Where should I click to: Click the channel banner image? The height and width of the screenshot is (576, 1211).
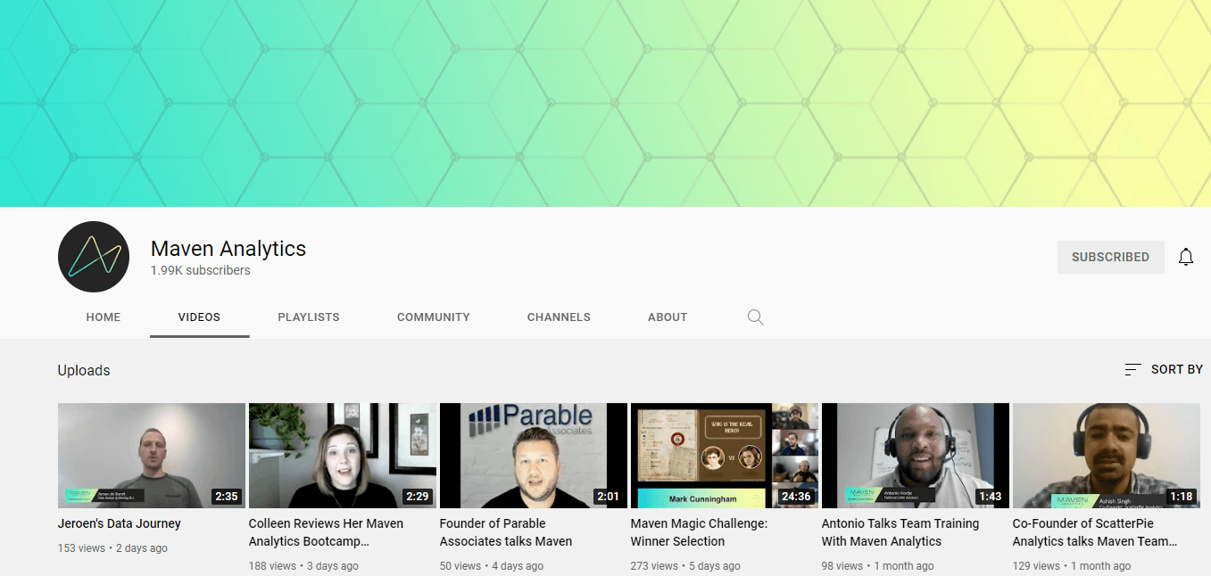(x=605, y=103)
